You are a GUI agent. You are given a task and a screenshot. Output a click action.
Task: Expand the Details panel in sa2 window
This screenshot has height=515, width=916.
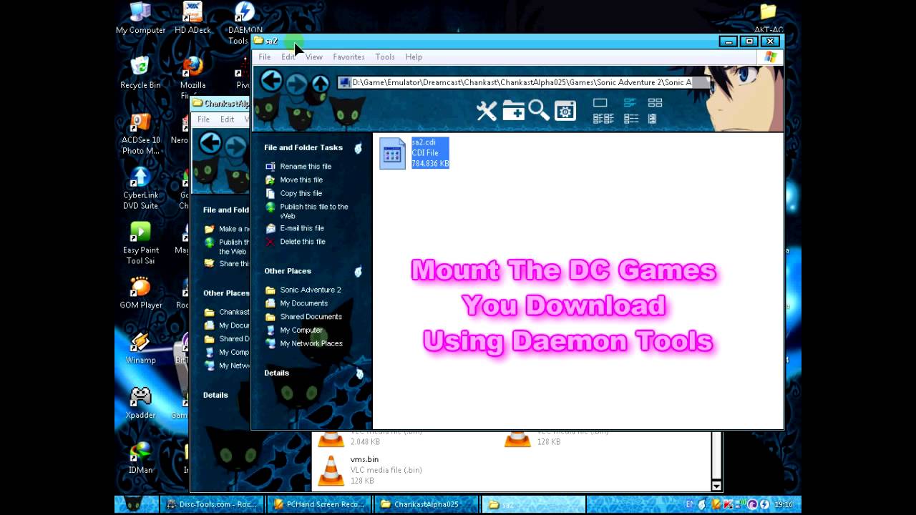tap(359, 373)
